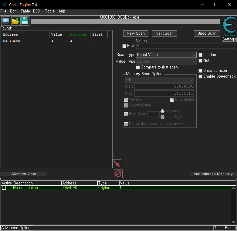This screenshot has width=237, height=231.
Task: Click the Previous column header
Action: (79, 35)
